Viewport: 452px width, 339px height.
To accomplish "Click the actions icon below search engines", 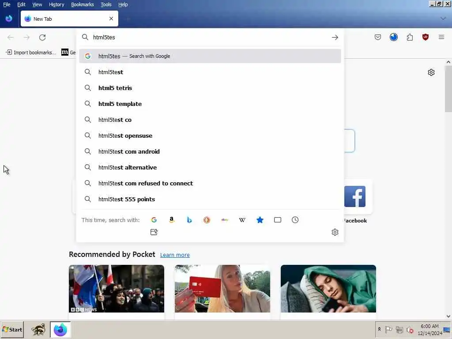I will [154, 232].
